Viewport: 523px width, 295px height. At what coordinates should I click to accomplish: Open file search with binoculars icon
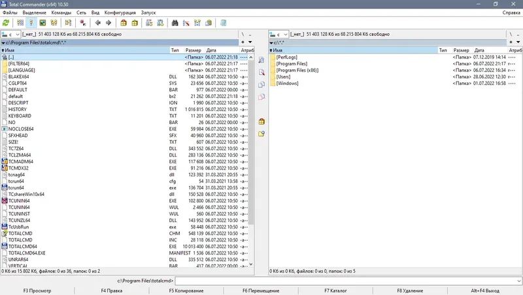[175, 23]
